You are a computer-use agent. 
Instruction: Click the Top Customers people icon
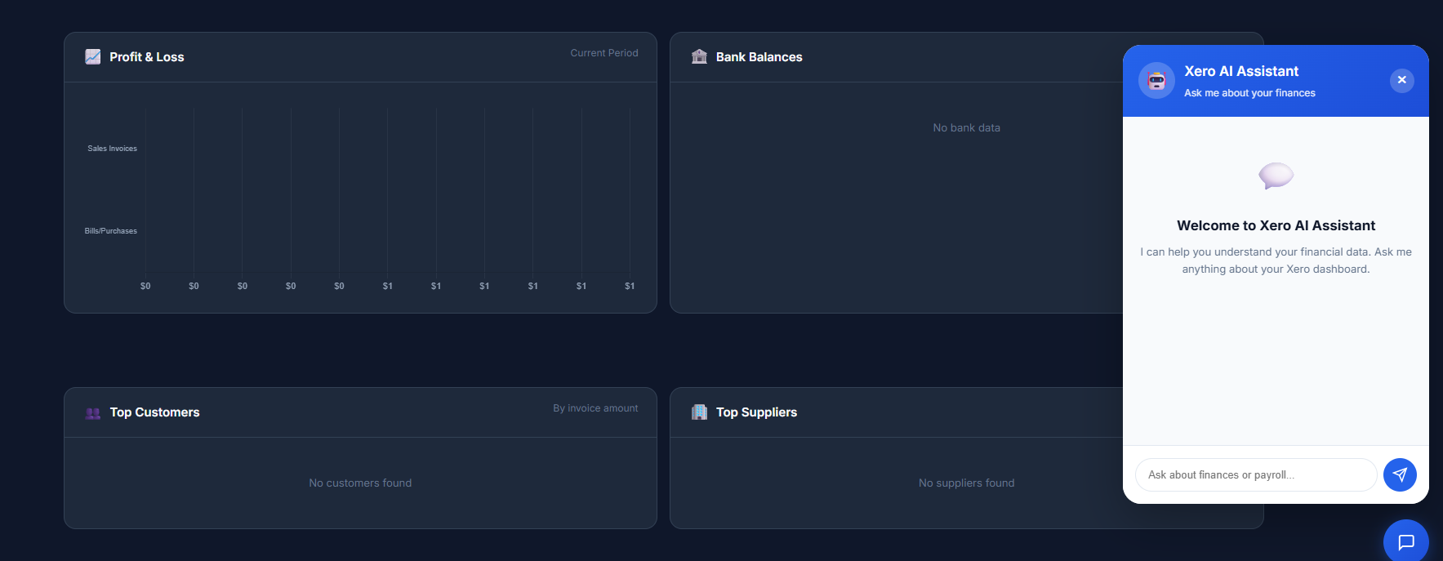click(x=93, y=413)
